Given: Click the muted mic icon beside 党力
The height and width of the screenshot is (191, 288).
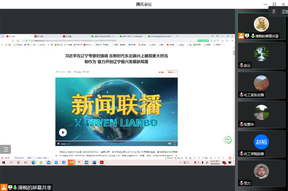Looking at the screenshot, I should point(241,183).
